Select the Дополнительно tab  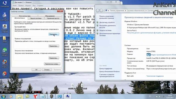(x=20, y=18)
